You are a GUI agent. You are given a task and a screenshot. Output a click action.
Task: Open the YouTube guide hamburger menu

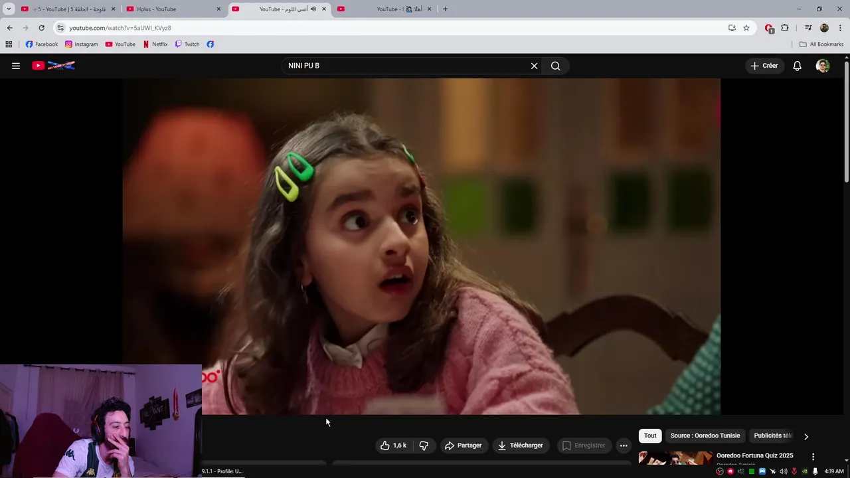16,66
